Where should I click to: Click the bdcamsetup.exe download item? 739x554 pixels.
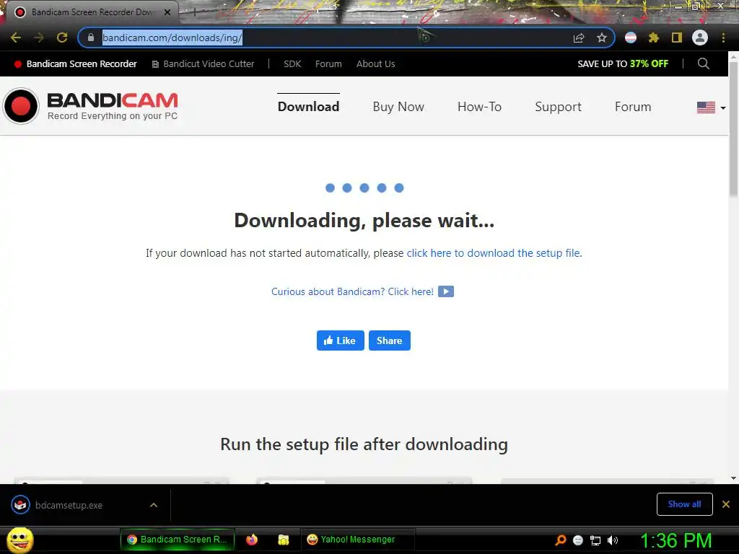pos(69,505)
